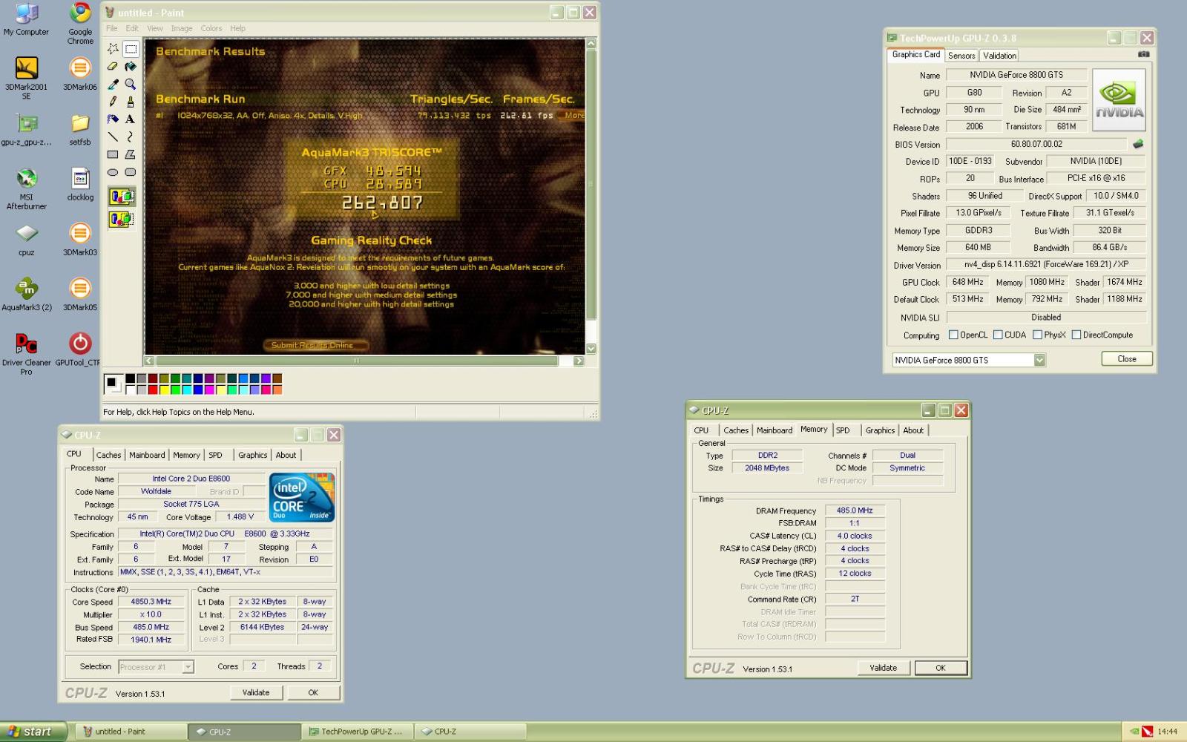Open Driver Cleaner Pro desktop icon

tap(27, 355)
